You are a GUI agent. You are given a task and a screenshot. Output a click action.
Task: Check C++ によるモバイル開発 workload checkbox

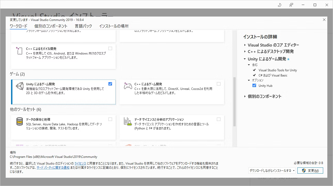tap(110, 48)
